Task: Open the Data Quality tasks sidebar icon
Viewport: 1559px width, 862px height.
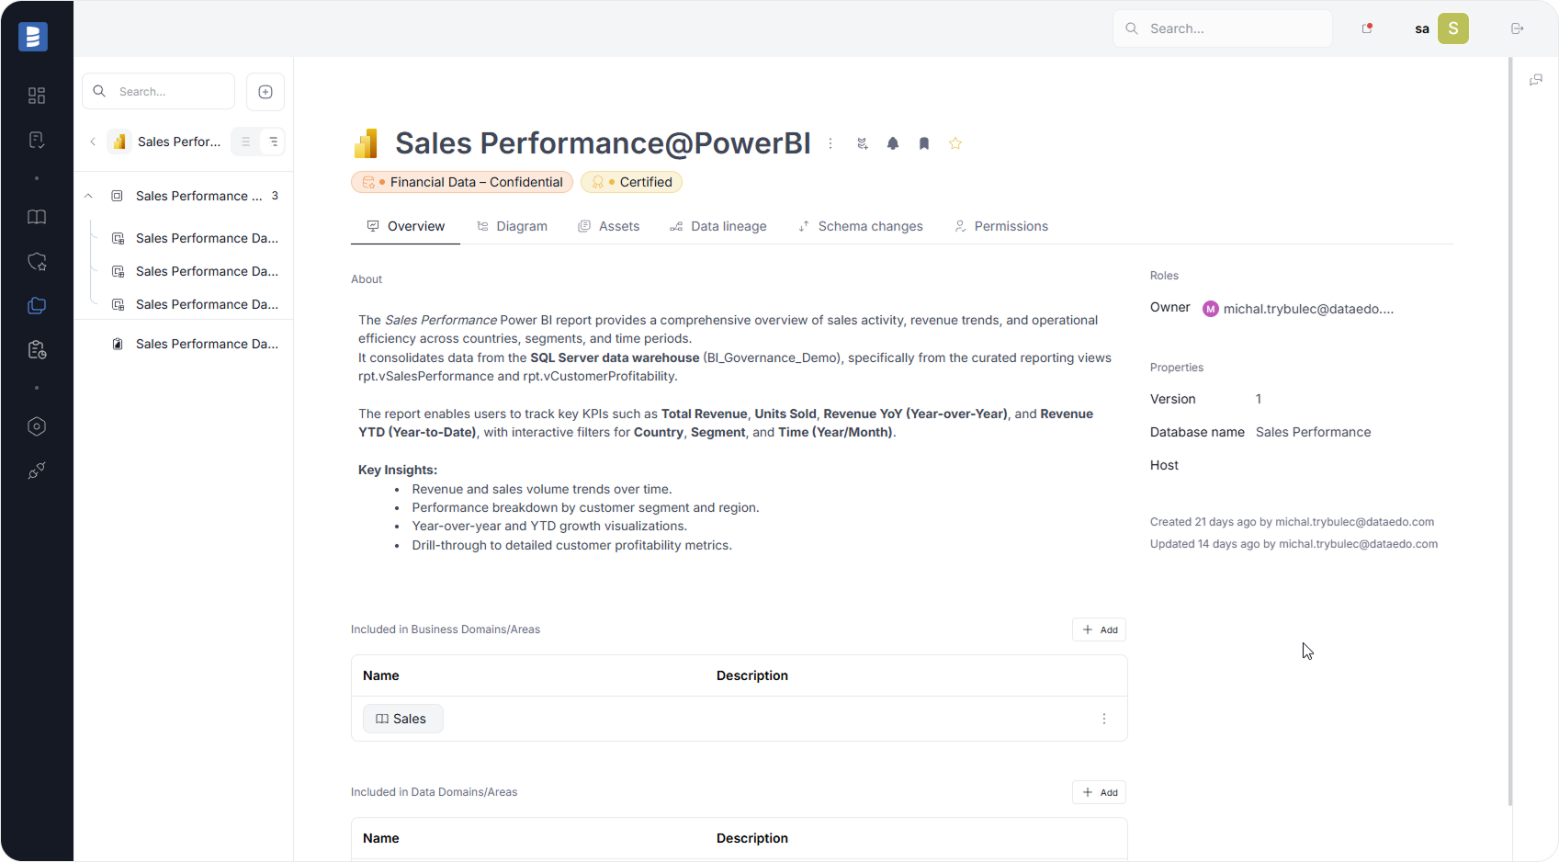Action: [x=37, y=139]
